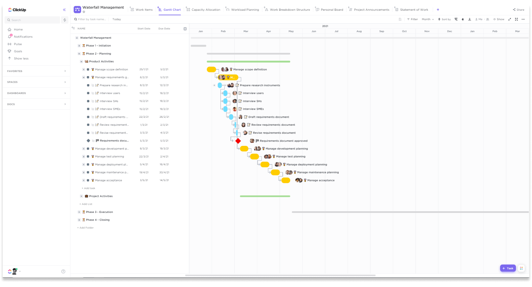Open Notifications in the sidebar
The width and height of the screenshot is (532, 287).
(x=23, y=37)
